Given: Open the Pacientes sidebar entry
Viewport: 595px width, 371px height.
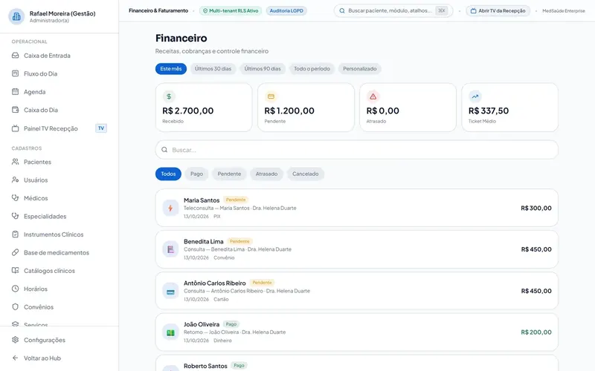Looking at the screenshot, I should (x=59, y=162).
